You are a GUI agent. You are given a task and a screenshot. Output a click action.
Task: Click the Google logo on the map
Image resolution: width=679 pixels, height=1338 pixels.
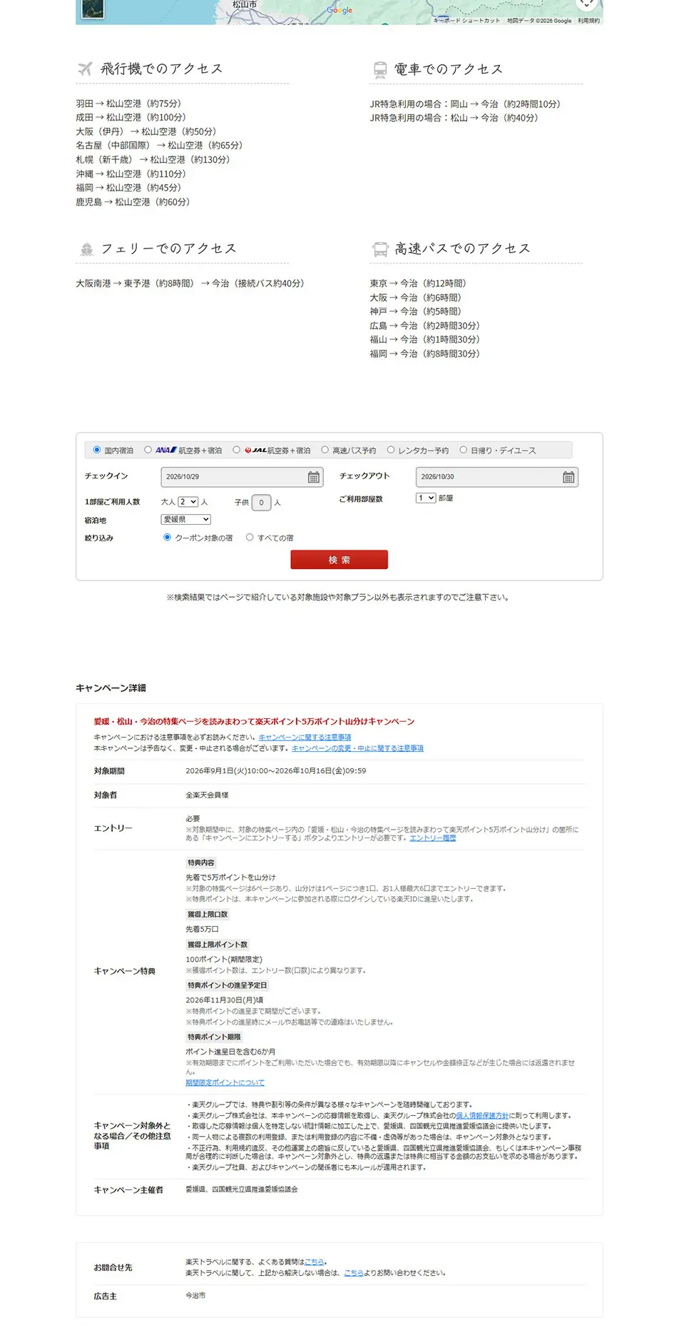(x=339, y=10)
